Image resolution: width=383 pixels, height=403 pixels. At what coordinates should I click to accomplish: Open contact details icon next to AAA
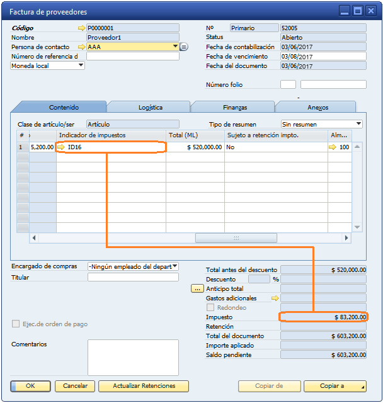[184, 47]
